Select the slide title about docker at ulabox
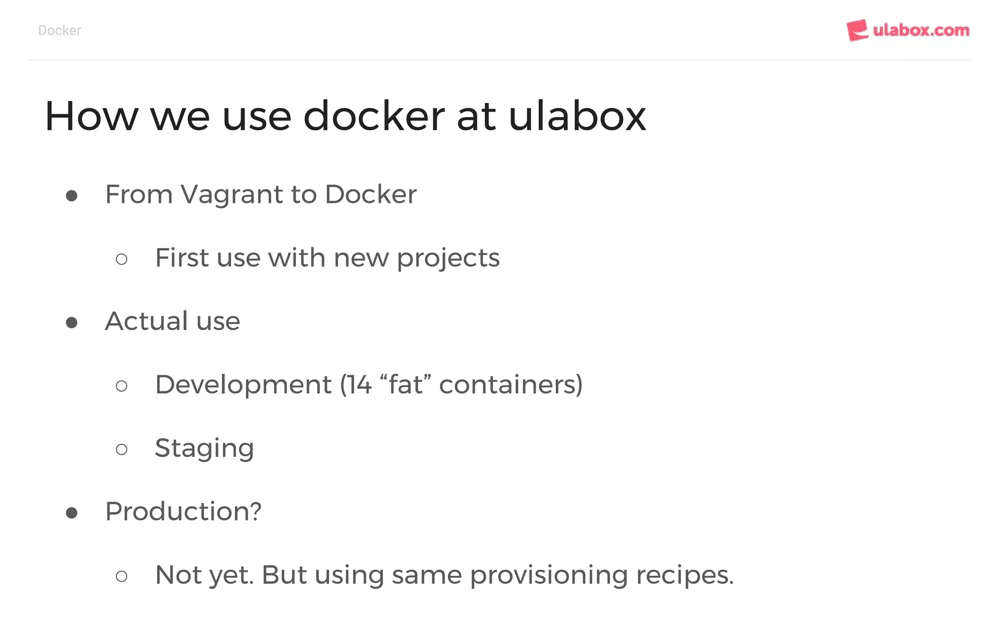 tap(345, 116)
